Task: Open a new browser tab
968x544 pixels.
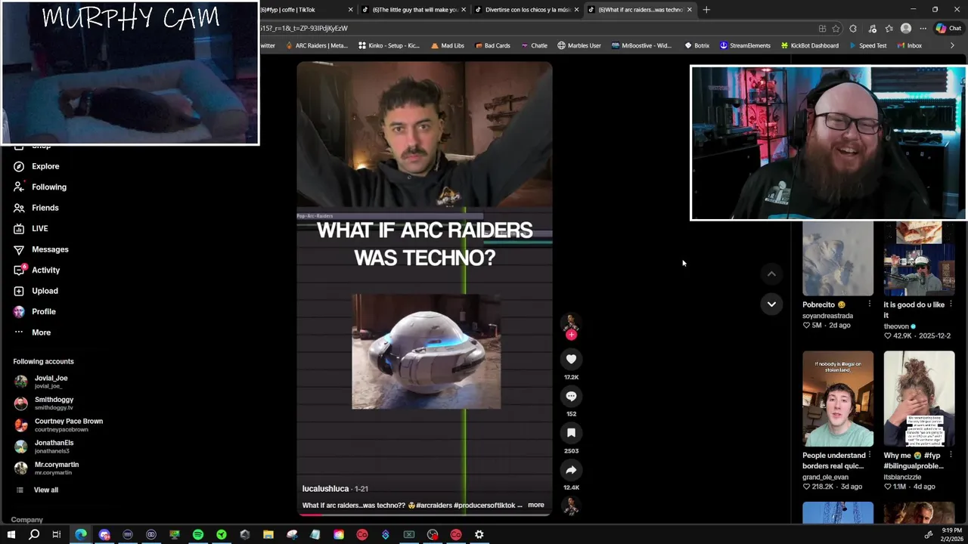Action: point(706,10)
